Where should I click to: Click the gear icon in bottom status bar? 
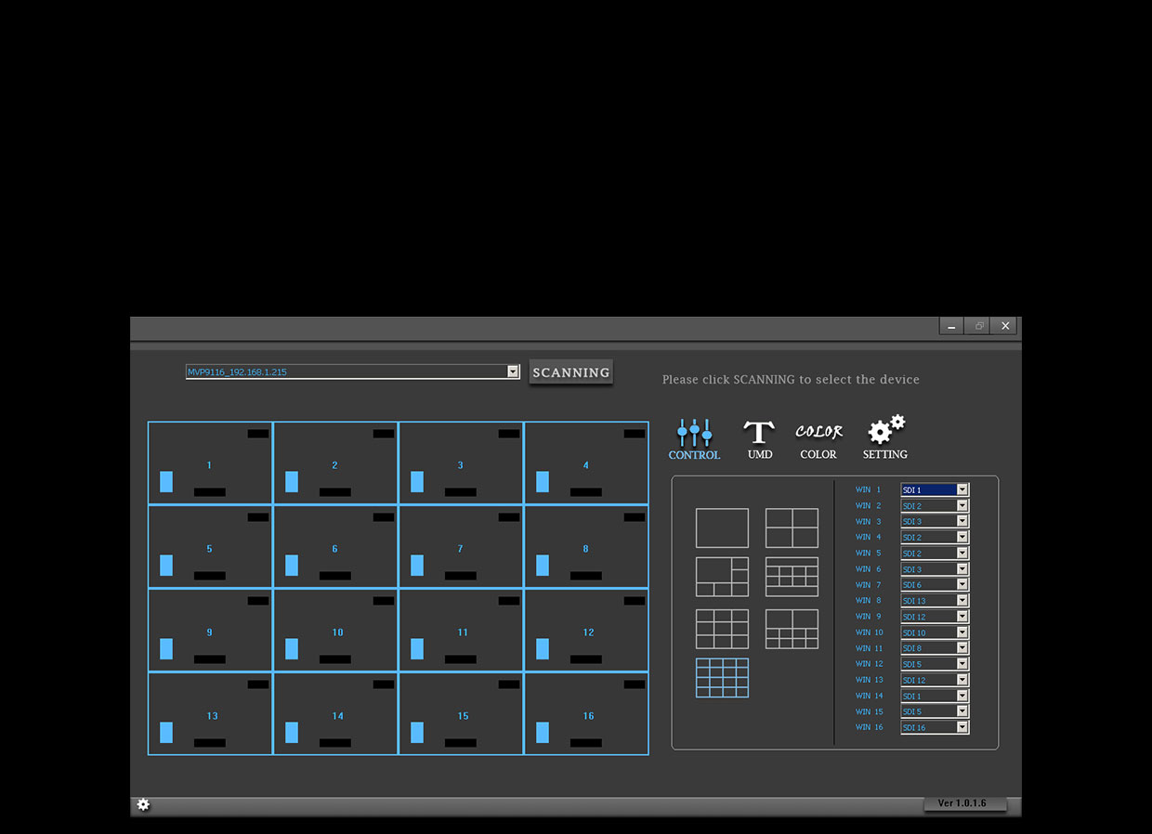coord(143,805)
